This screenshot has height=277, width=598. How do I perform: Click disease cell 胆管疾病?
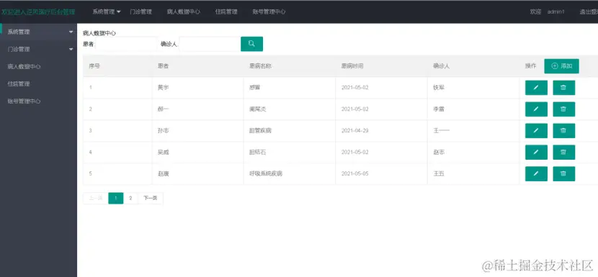(260, 131)
